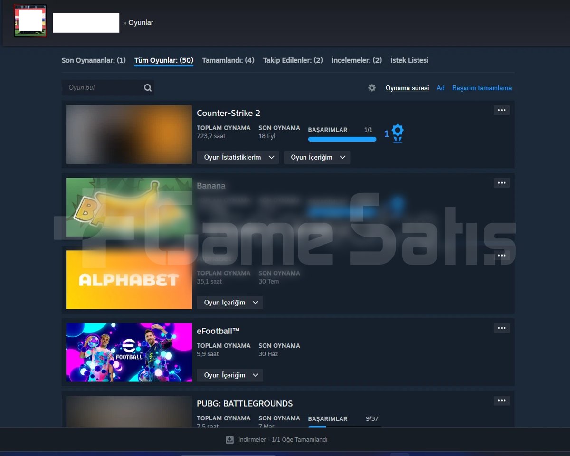Select the Tüm Oyunlar tab
Screen dimensions: 570x456
click(x=164, y=60)
